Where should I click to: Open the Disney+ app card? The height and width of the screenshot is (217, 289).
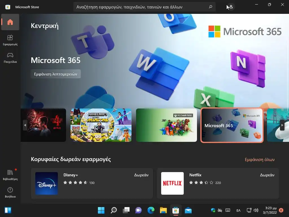[92, 183]
